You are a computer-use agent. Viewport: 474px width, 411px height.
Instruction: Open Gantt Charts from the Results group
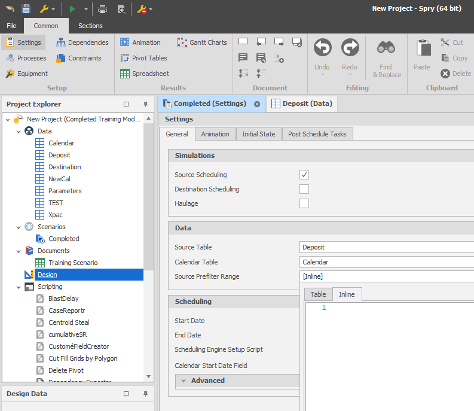tap(202, 42)
